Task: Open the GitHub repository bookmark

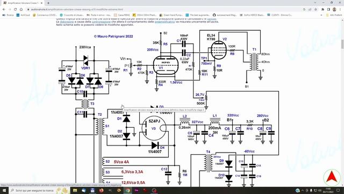Action: 225,15
